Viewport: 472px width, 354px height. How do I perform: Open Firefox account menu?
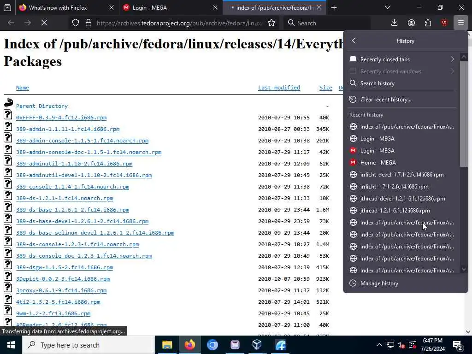[x=411, y=23]
